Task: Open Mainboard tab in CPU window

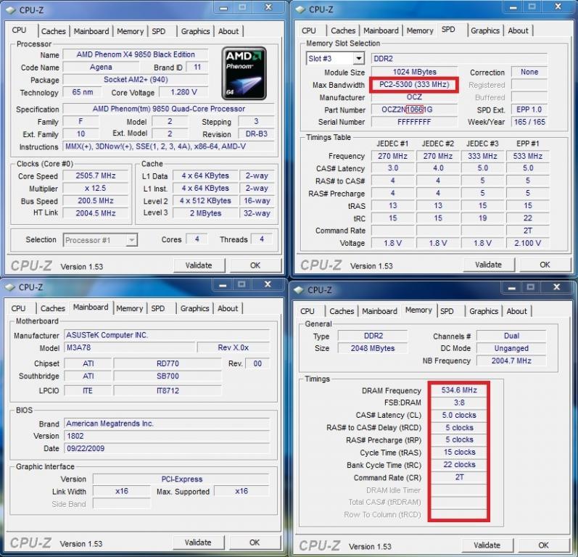Action: (x=91, y=31)
